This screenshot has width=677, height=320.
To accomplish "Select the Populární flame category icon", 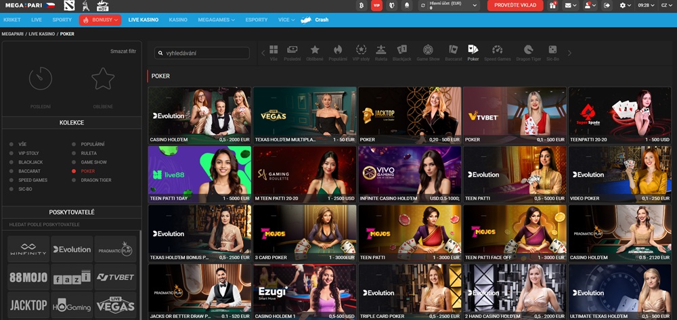I will coord(338,53).
